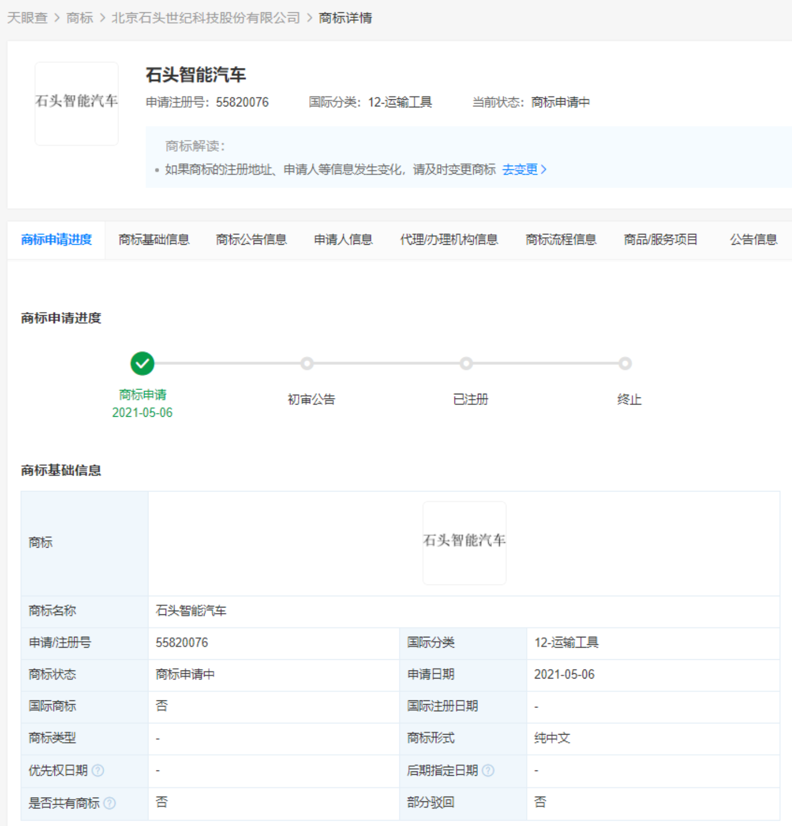This screenshot has width=792, height=826.
Task: Switch to 商标公告信息 tab
Action: 251,240
